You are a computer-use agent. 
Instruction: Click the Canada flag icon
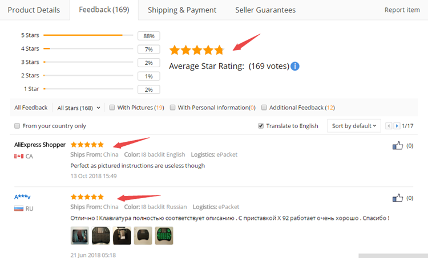(18, 156)
